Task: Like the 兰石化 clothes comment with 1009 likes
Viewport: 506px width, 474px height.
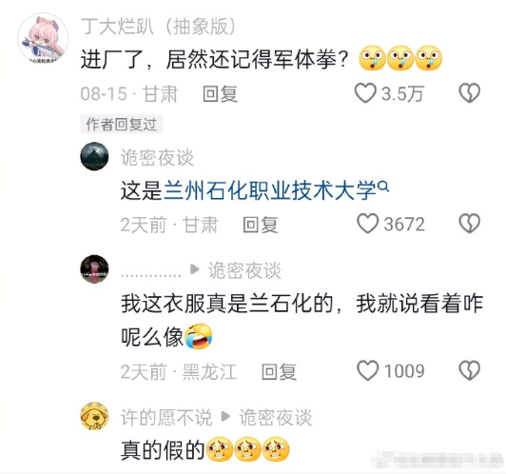Action: pos(367,370)
